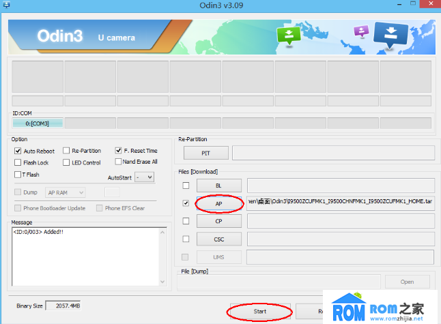
Task: Click the 0:[COM3] port indicator
Action: [x=38, y=123]
